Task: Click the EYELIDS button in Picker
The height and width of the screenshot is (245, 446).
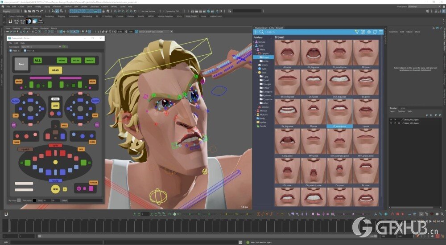Action: pos(76,61)
